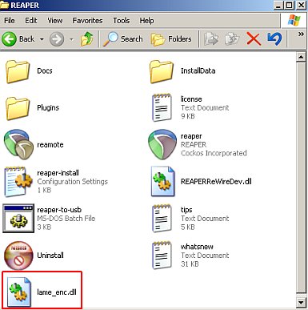Select the license text document icon
This screenshot has height=310, width=308.
(162, 107)
